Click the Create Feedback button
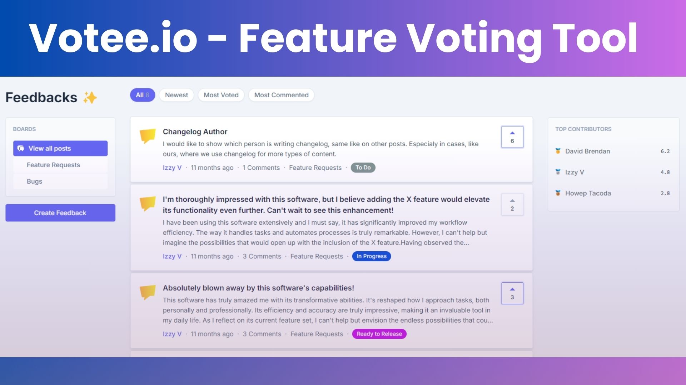Image resolution: width=686 pixels, height=385 pixels. pos(60,212)
